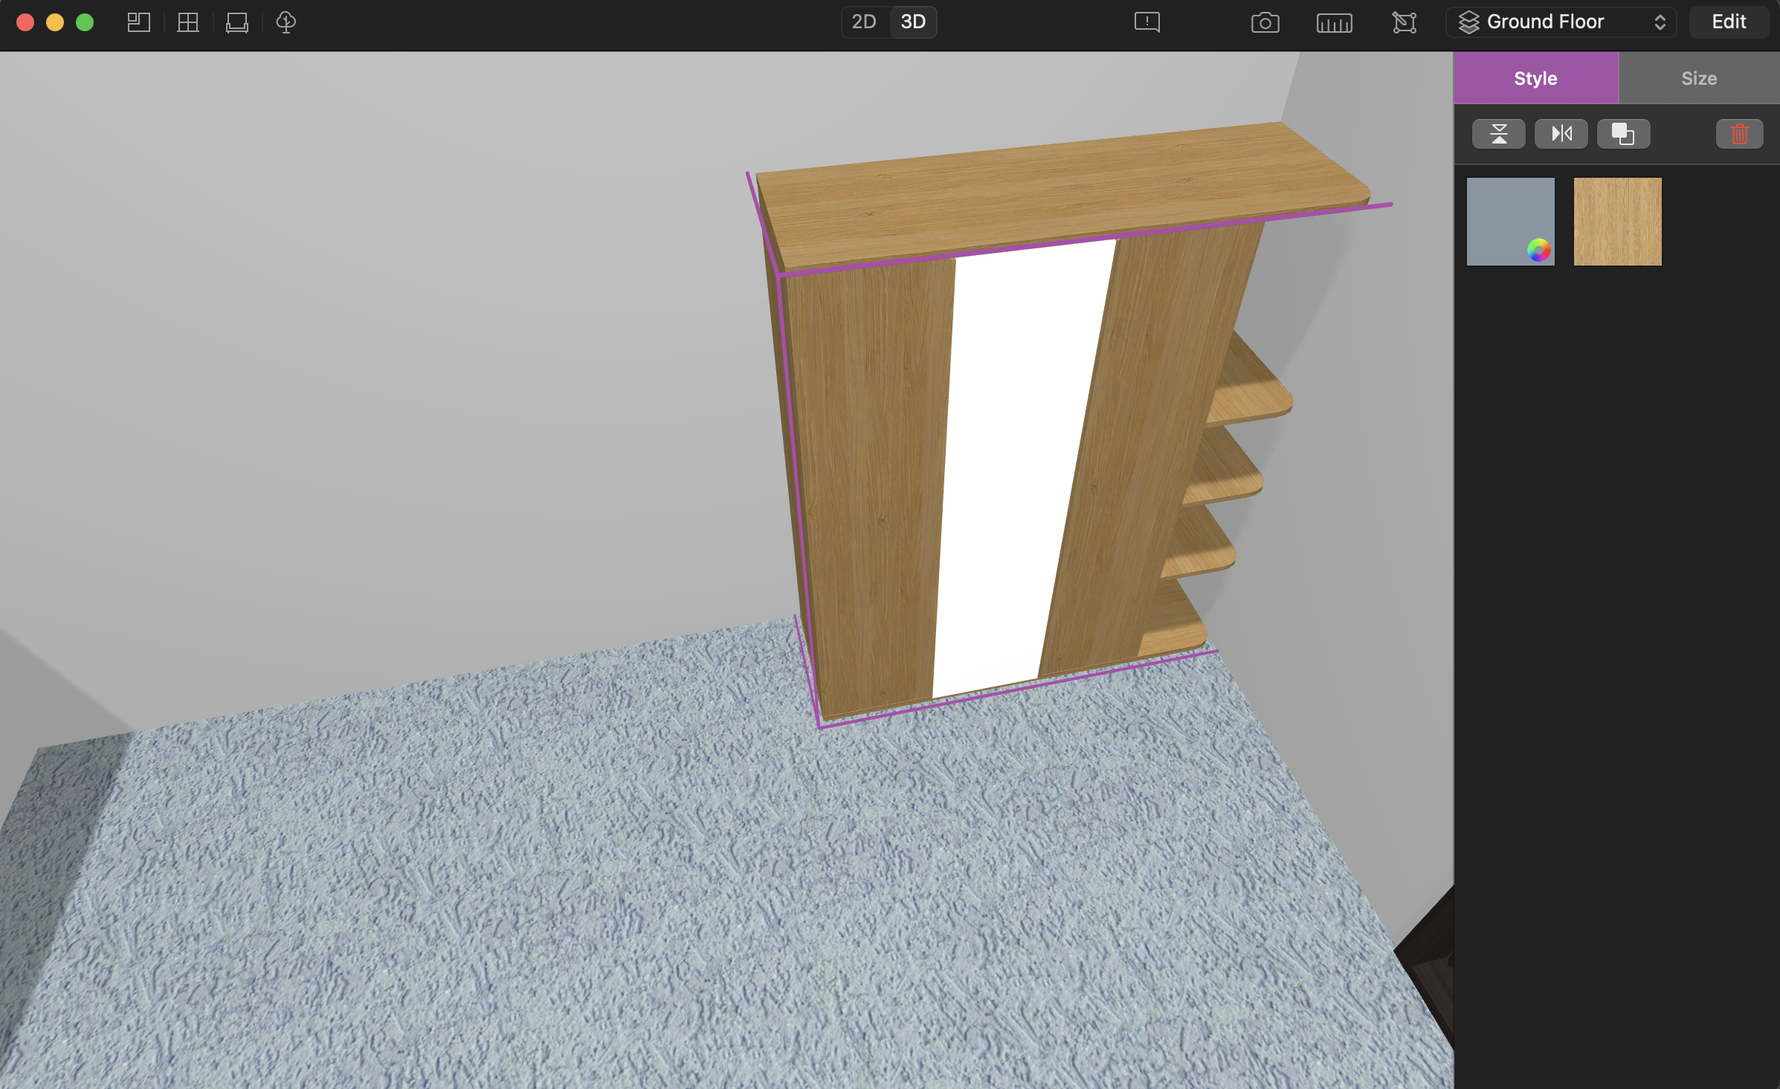Open the gray-blue color swatch
1780x1089 pixels.
click(1510, 221)
